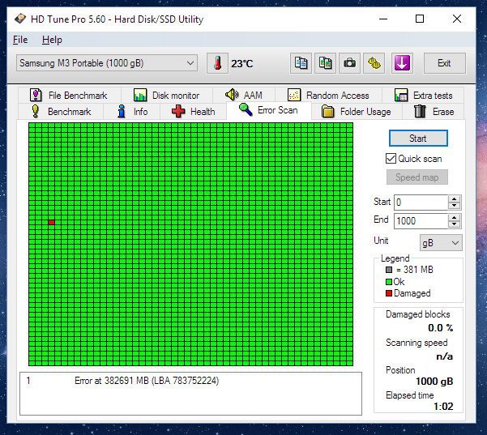Click the green Ok legend swatch

pos(389,282)
